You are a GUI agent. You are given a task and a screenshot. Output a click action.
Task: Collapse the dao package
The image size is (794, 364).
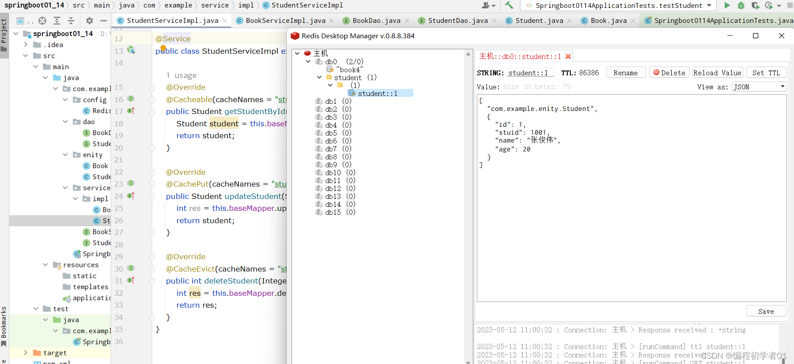(x=65, y=121)
